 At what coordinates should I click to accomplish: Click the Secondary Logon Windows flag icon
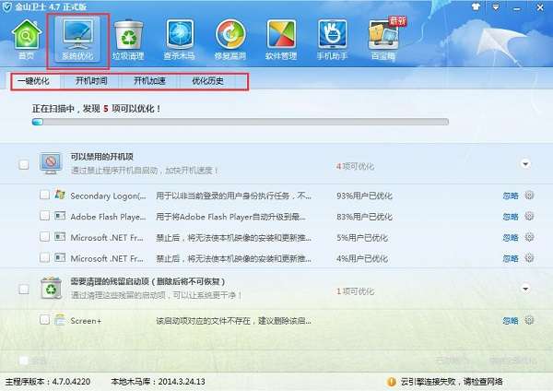(60, 194)
